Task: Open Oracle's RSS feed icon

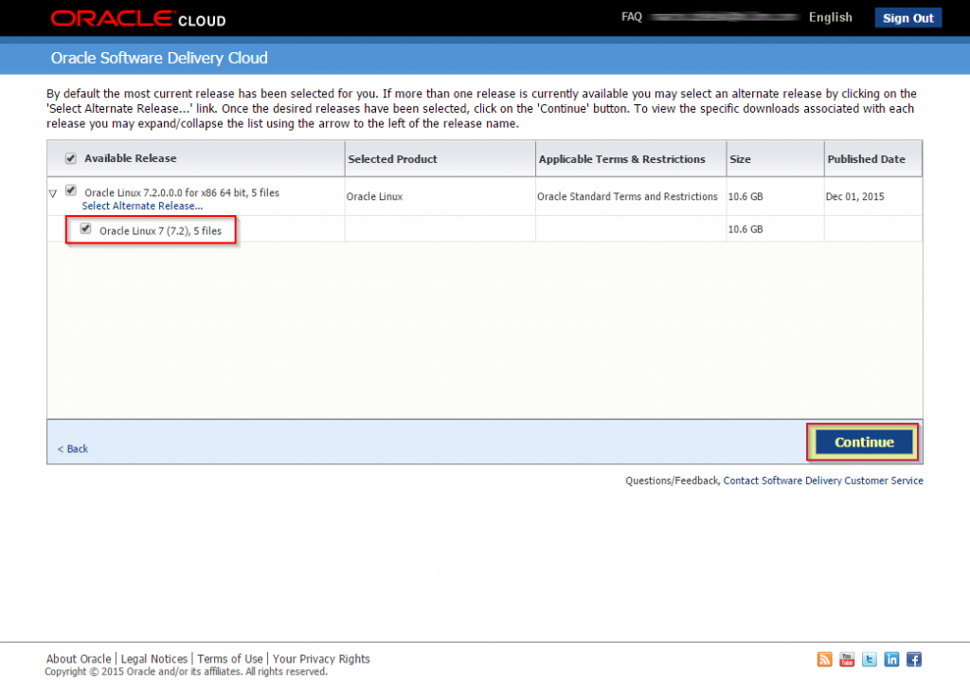Action: point(824,659)
